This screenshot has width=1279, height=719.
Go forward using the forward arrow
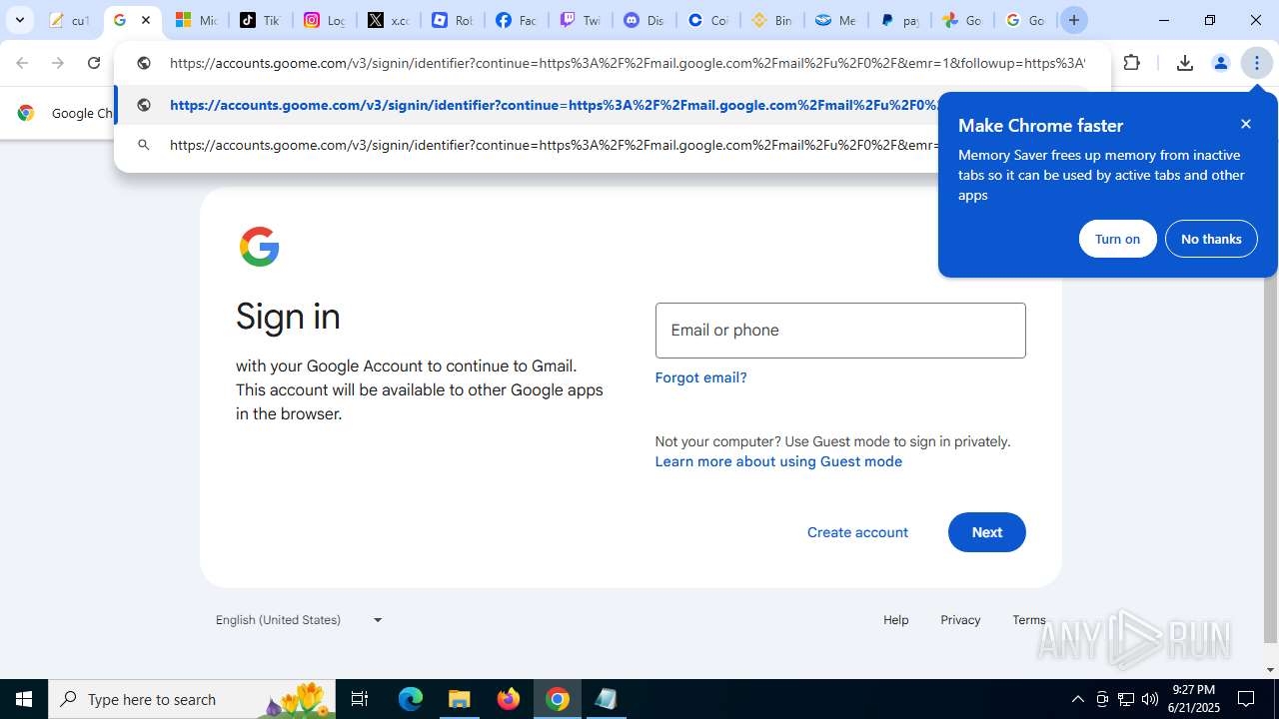point(58,63)
